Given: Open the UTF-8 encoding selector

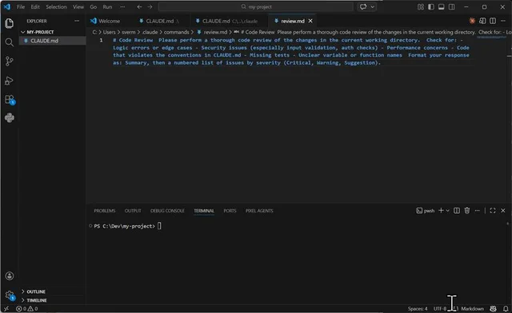Looking at the screenshot, I should click(x=439, y=308).
